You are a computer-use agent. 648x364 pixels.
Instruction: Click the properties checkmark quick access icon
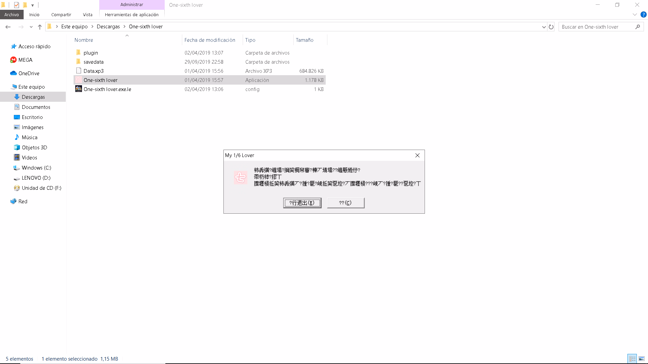16,5
